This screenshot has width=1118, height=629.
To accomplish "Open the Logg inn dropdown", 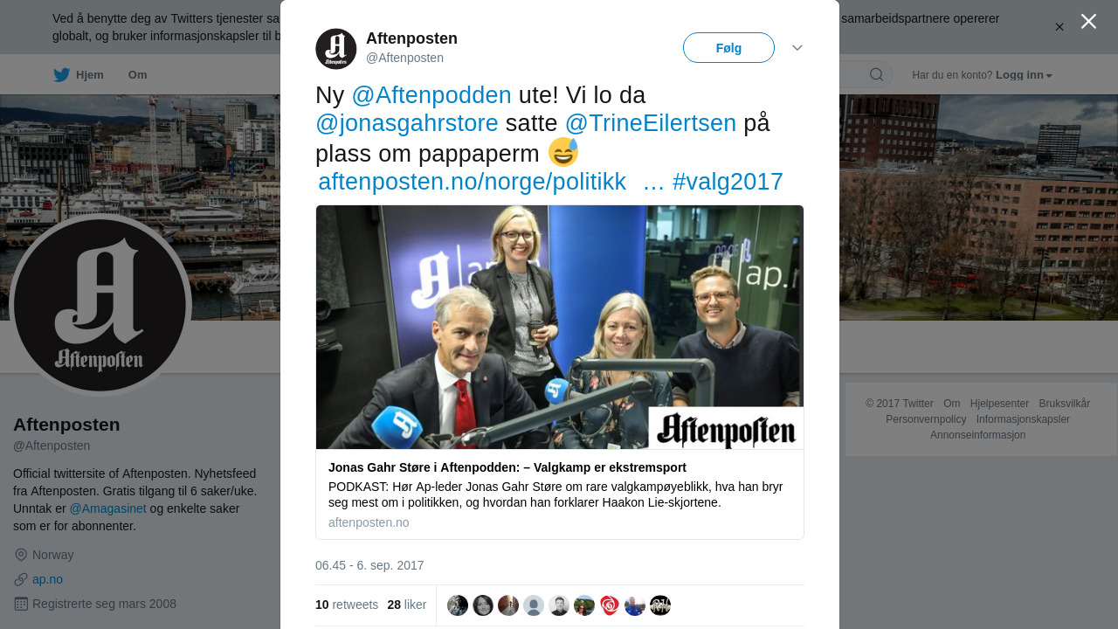I will [x=1024, y=75].
